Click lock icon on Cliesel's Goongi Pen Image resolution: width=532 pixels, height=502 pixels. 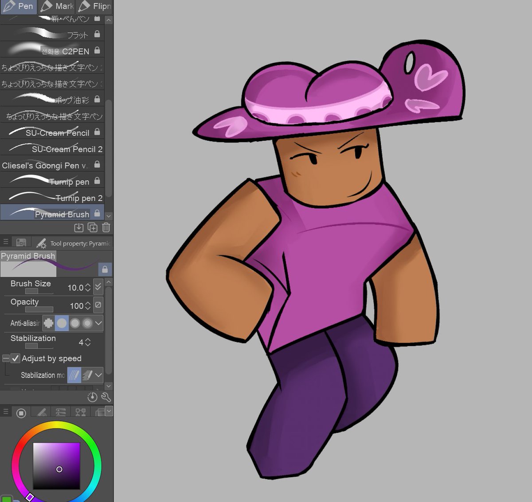click(x=97, y=164)
